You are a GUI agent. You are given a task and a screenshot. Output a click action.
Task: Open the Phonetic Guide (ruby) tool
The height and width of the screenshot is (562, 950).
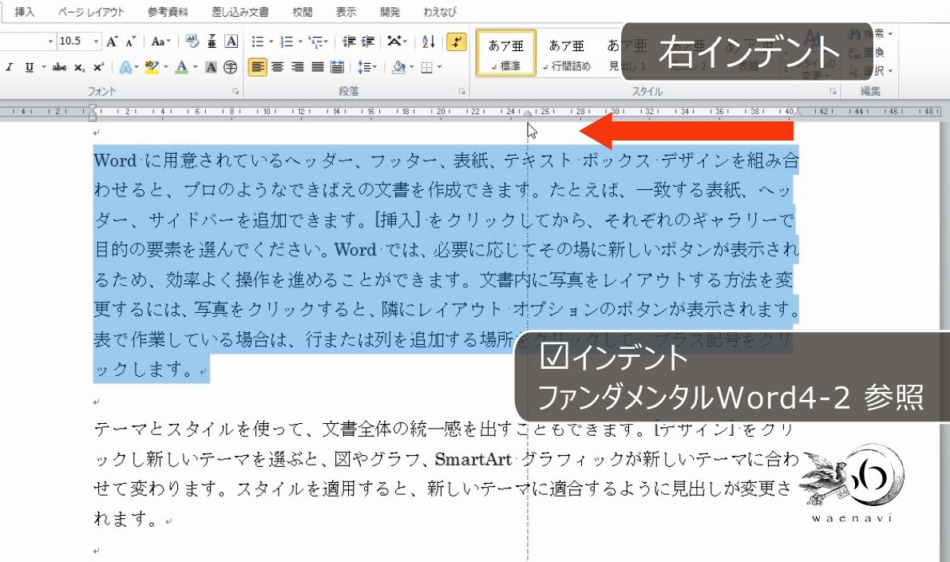tap(212, 42)
